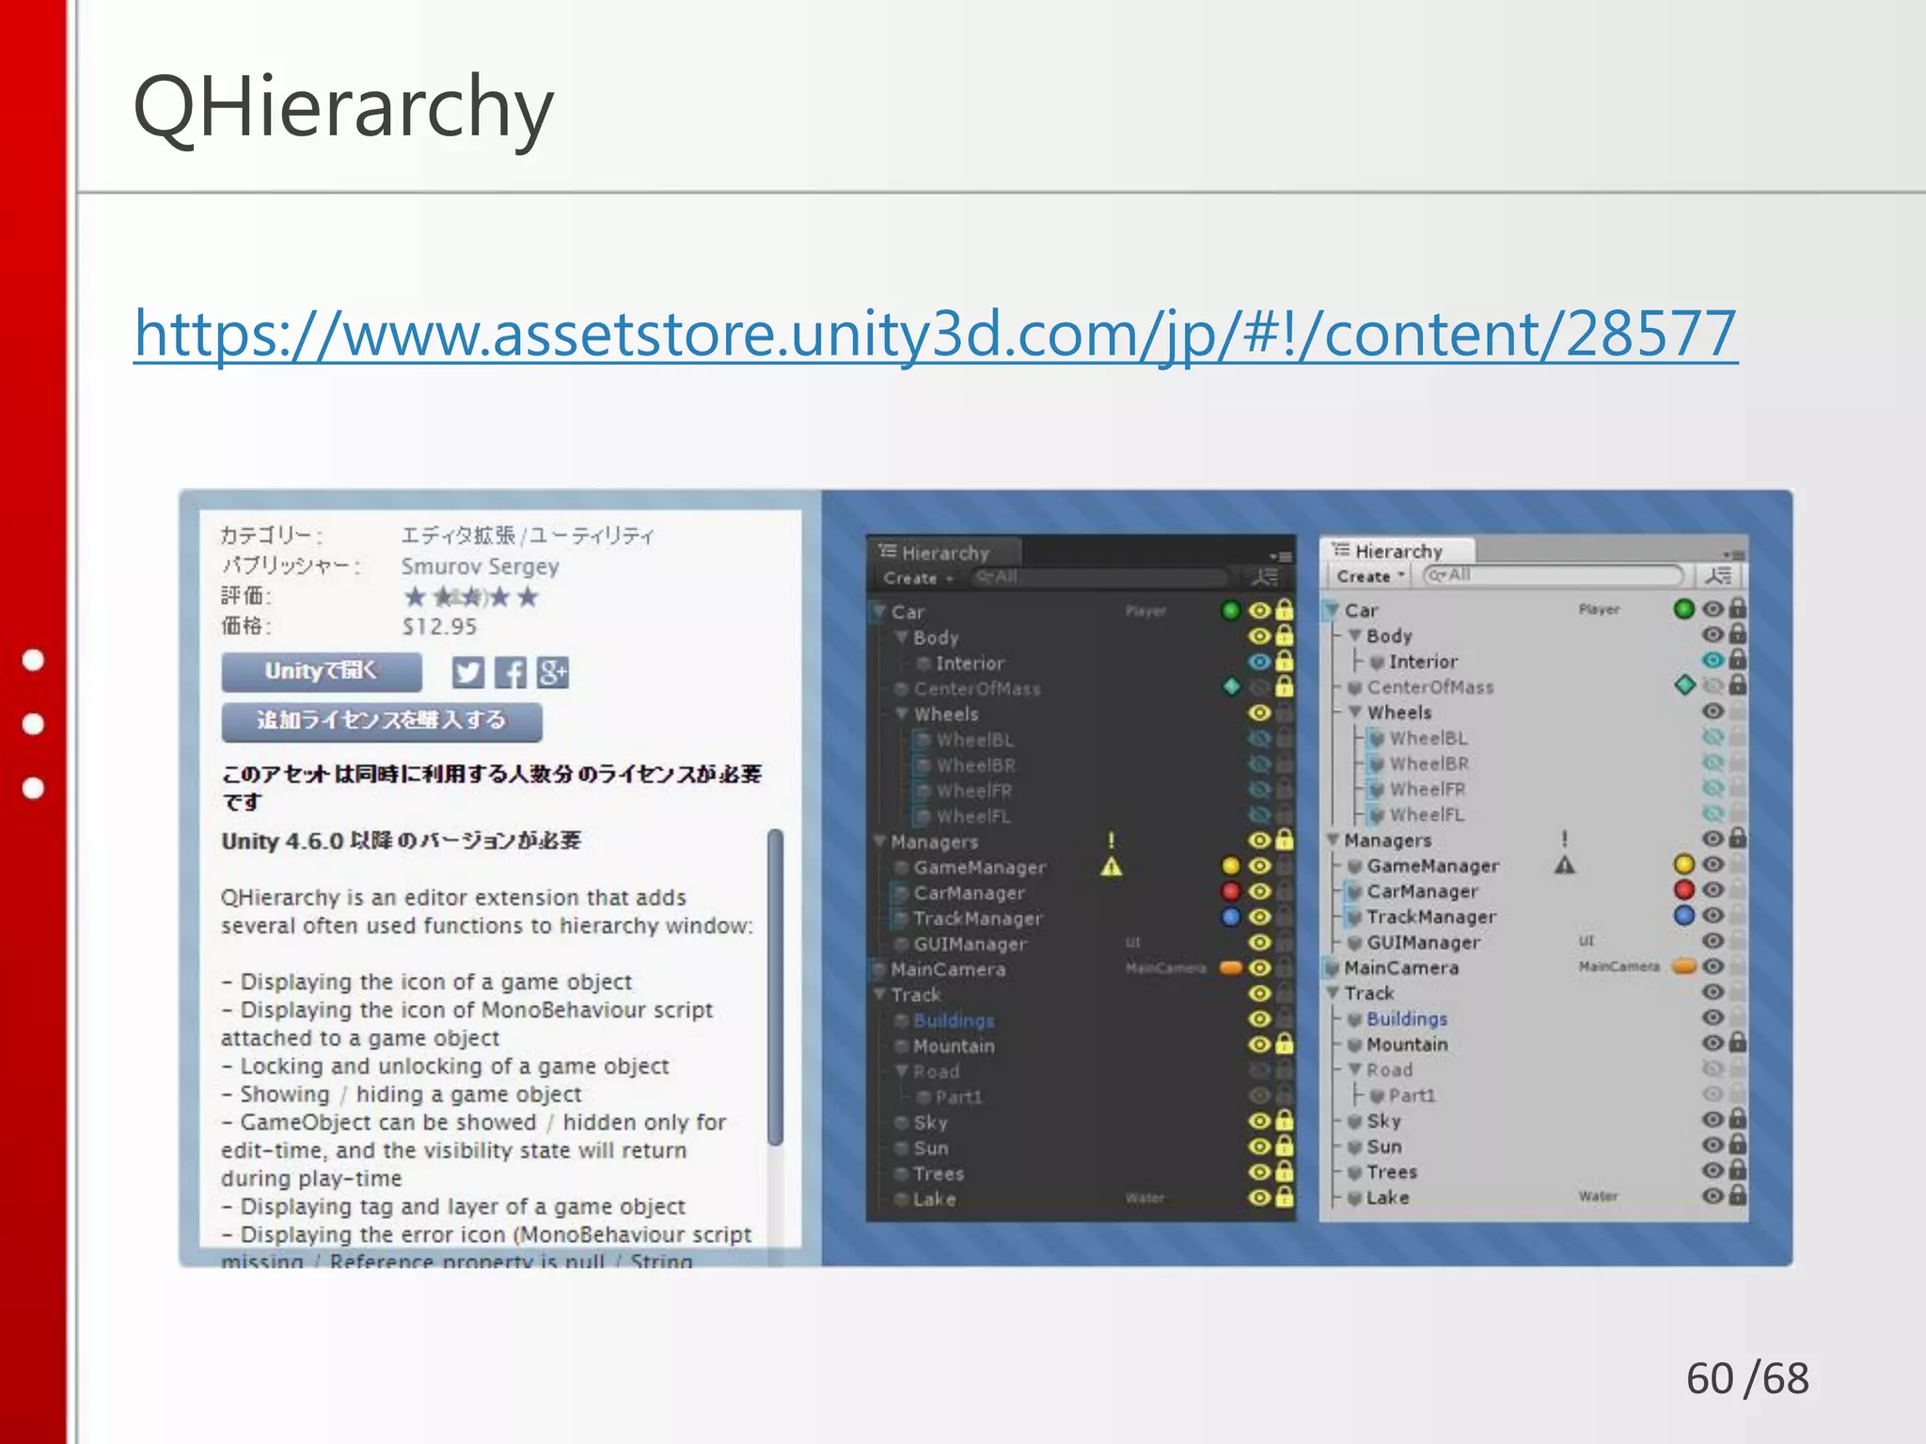Click the Lake lock icon in light panel

coord(1738,1195)
